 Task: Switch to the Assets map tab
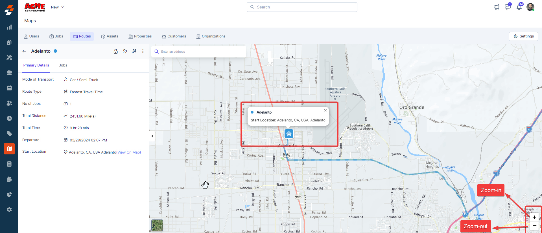(110, 36)
